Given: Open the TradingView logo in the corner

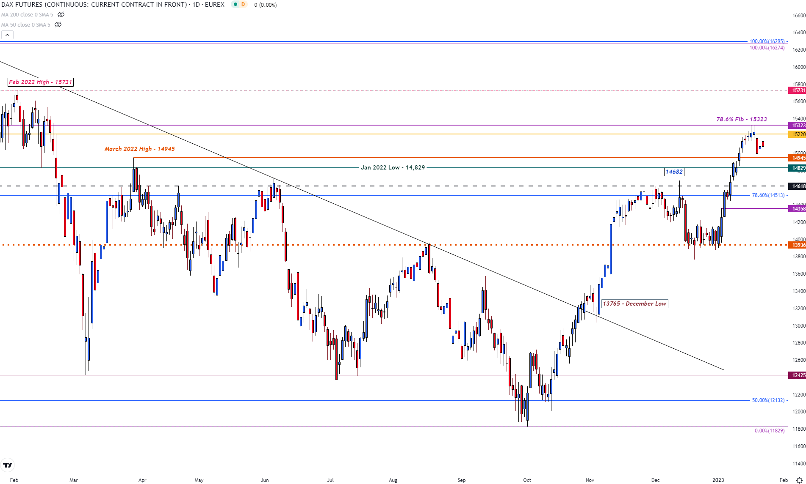Looking at the screenshot, I should click(x=7, y=465).
